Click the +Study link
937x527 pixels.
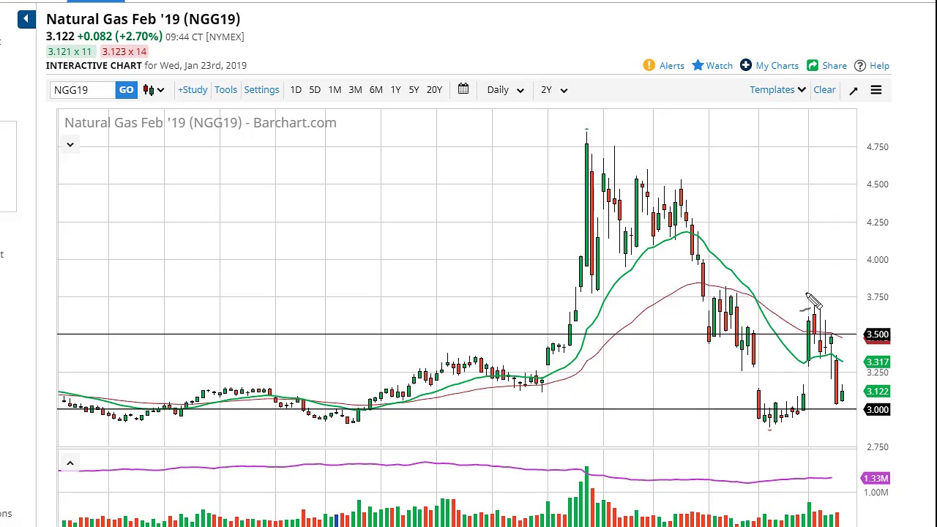click(x=193, y=90)
